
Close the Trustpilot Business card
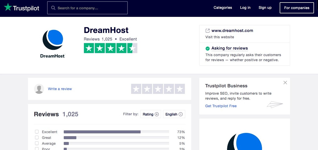click(285, 83)
